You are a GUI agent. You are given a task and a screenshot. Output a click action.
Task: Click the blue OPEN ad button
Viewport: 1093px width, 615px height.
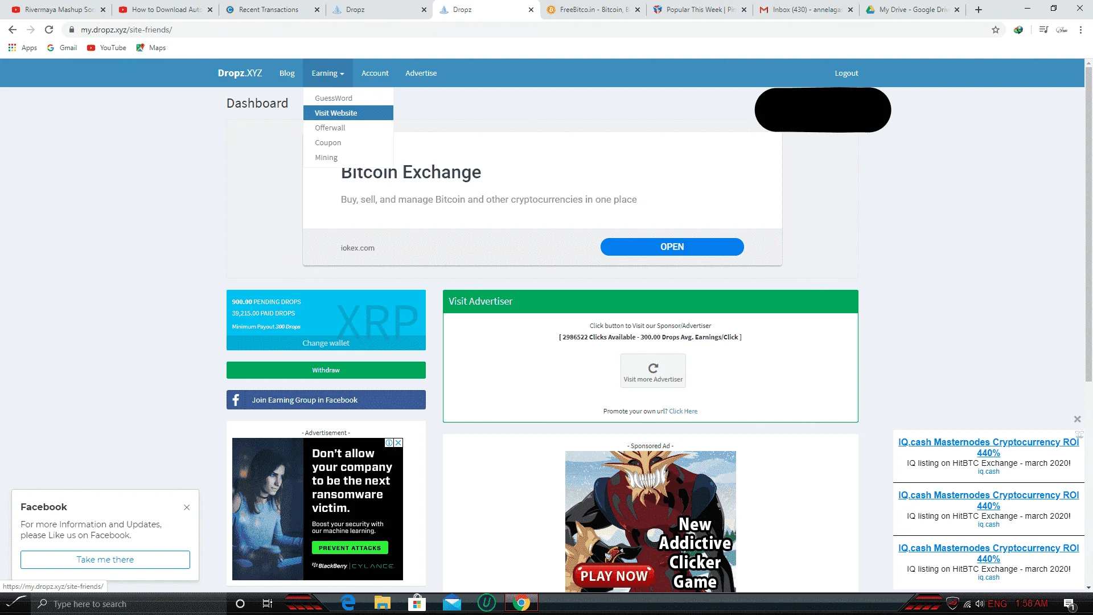pyautogui.click(x=672, y=247)
